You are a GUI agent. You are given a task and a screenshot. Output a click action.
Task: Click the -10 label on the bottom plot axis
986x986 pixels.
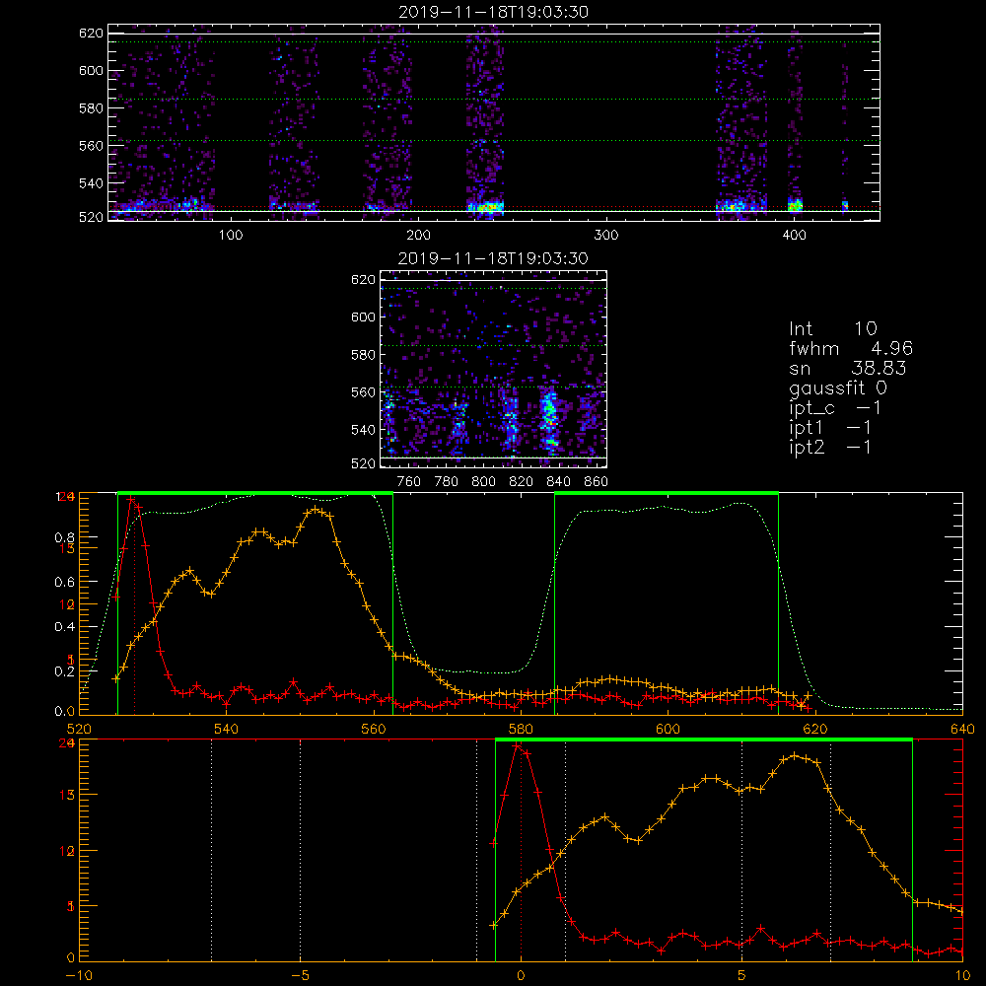79,976
